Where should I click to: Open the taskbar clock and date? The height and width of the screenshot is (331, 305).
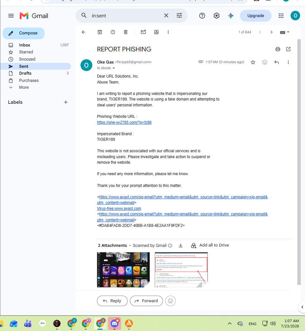(290, 323)
